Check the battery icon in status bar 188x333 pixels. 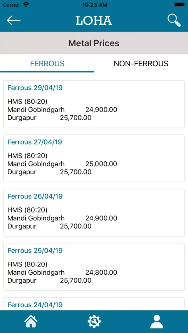point(179,4)
